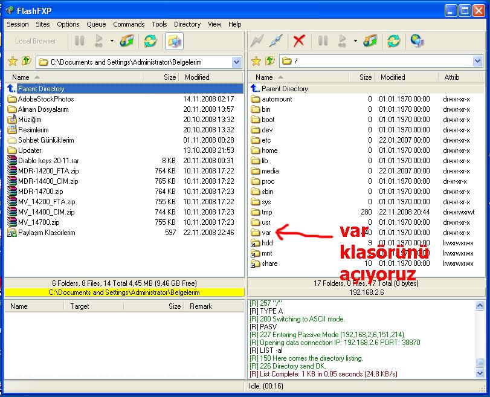Select the MDR-14700.zip file
This screenshot has height=397, width=490.
pyautogui.click(x=40, y=192)
